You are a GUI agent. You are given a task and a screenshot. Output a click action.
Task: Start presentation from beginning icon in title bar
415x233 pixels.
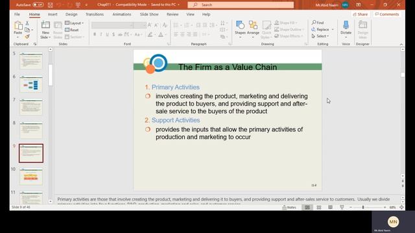click(x=78, y=5)
